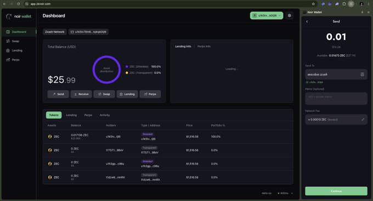The width and height of the screenshot is (373, 201).
Task: Click the Receive button
Action: tap(81, 94)
